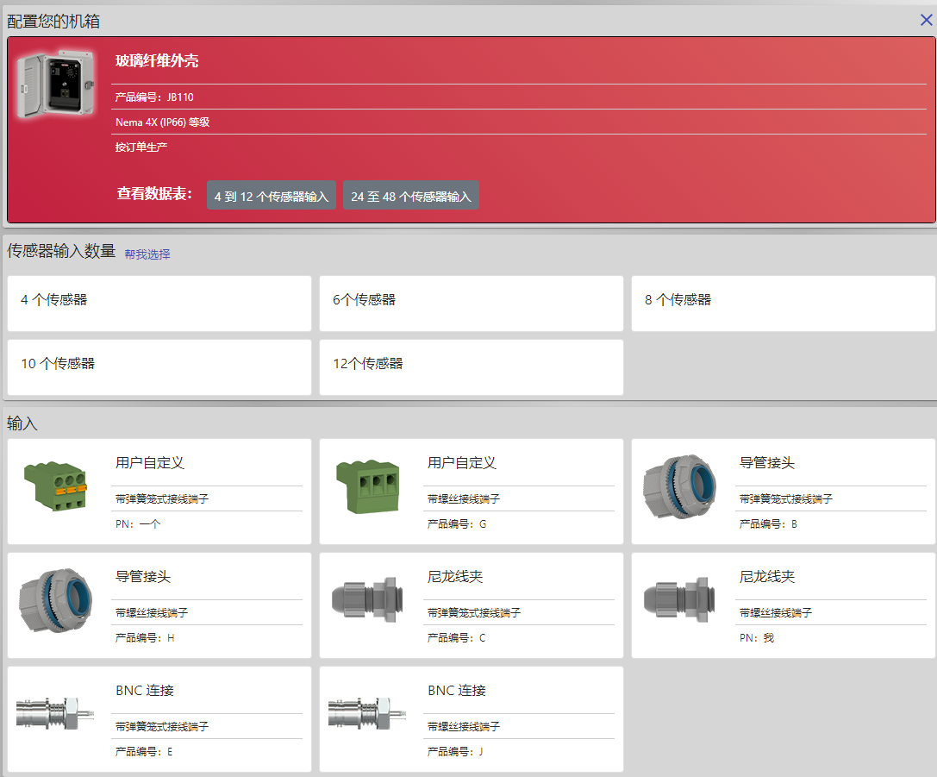Click the PN: 我 label
Screen dimensions: 937x777
[757, 638]
